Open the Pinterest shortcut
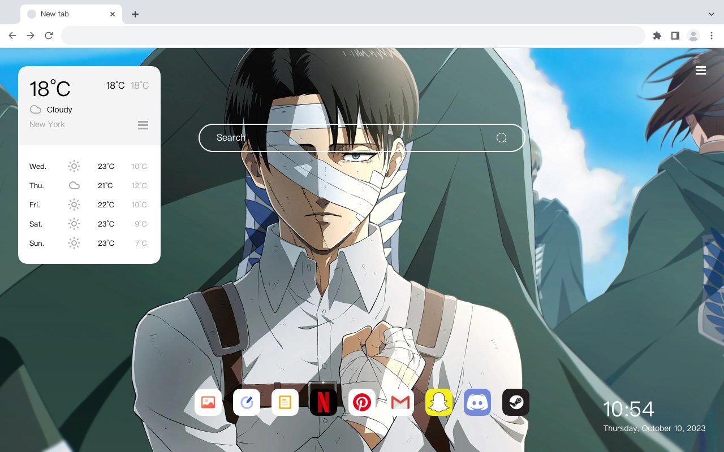Viewport: 724px width, 452px height. [x=362, y=402]
